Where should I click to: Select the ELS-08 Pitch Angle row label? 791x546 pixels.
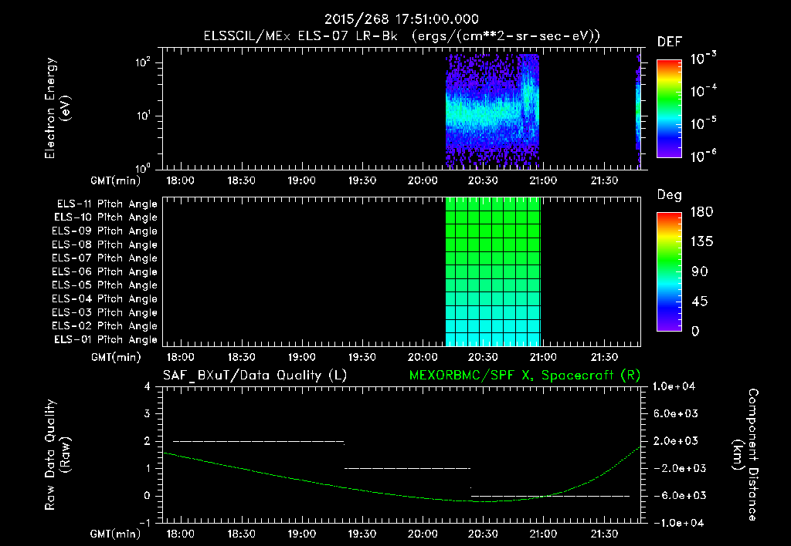[x=105, y=244]
